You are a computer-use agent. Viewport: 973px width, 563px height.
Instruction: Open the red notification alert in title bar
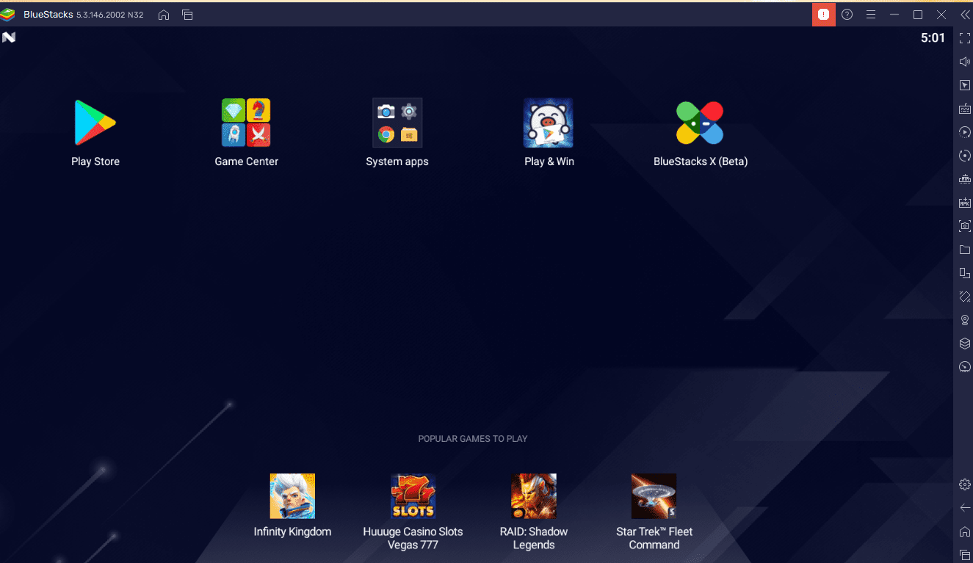824,15
